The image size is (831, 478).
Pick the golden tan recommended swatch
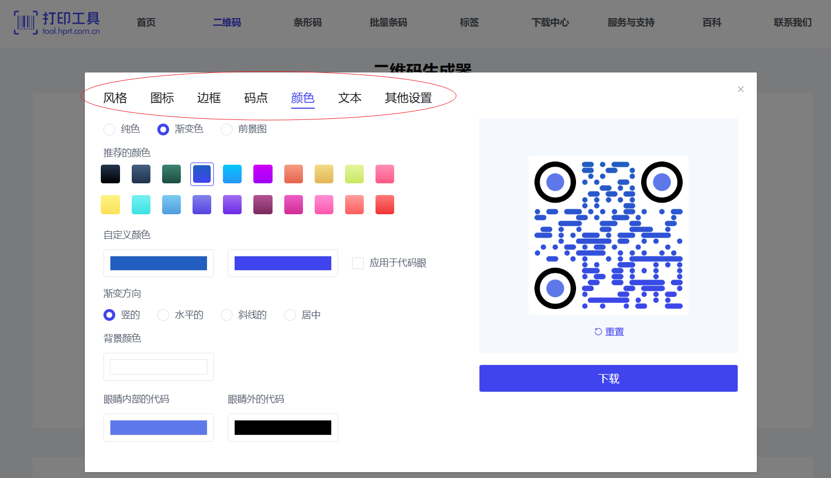pos(324,174)
